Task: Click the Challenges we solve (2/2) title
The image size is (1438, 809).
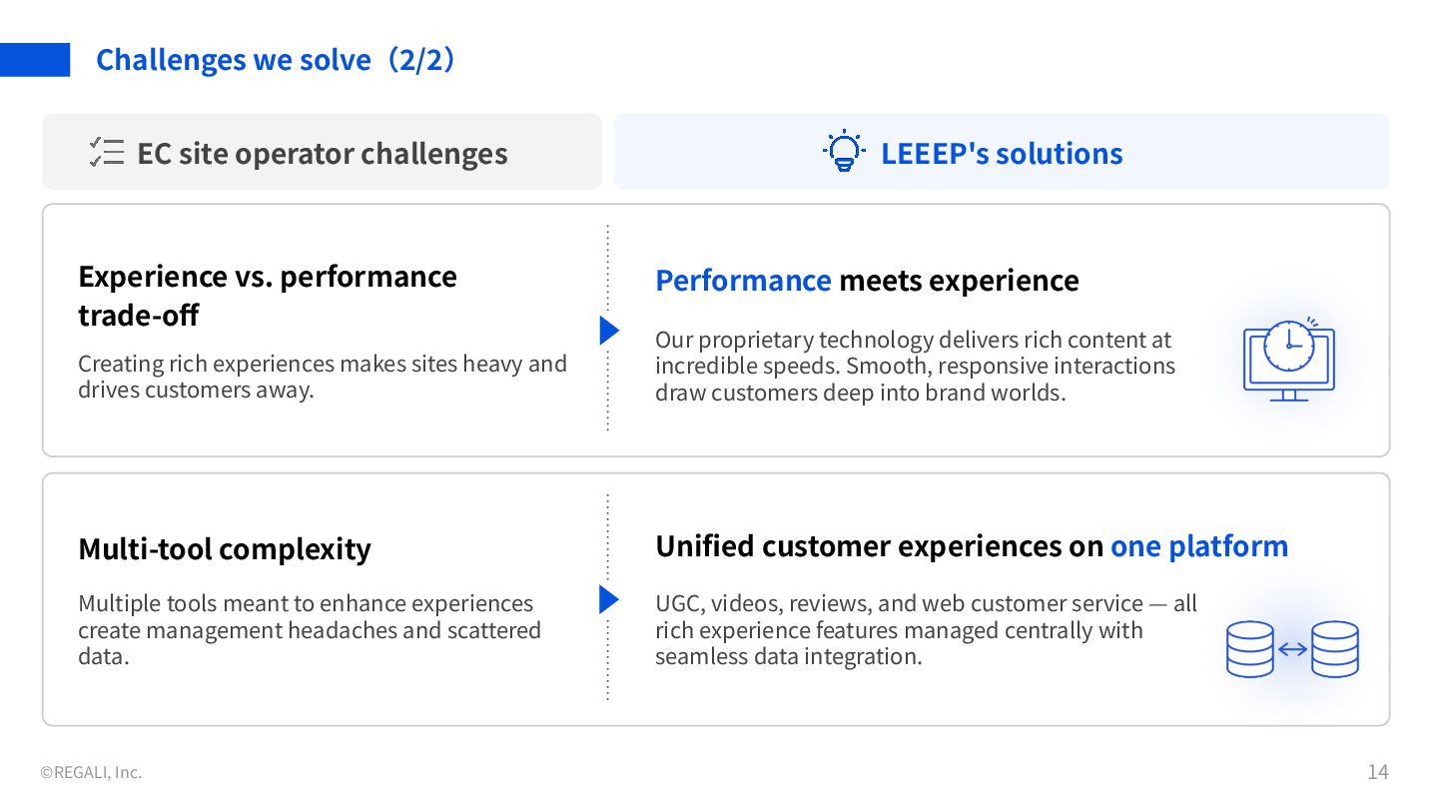Action: click(276, 60)
